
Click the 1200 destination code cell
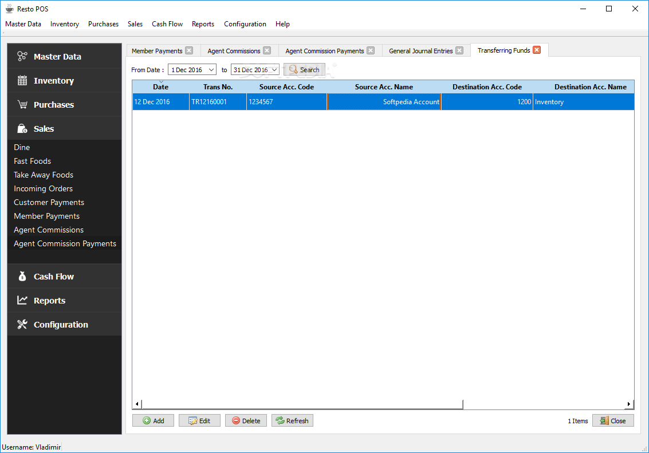[487, 102]
